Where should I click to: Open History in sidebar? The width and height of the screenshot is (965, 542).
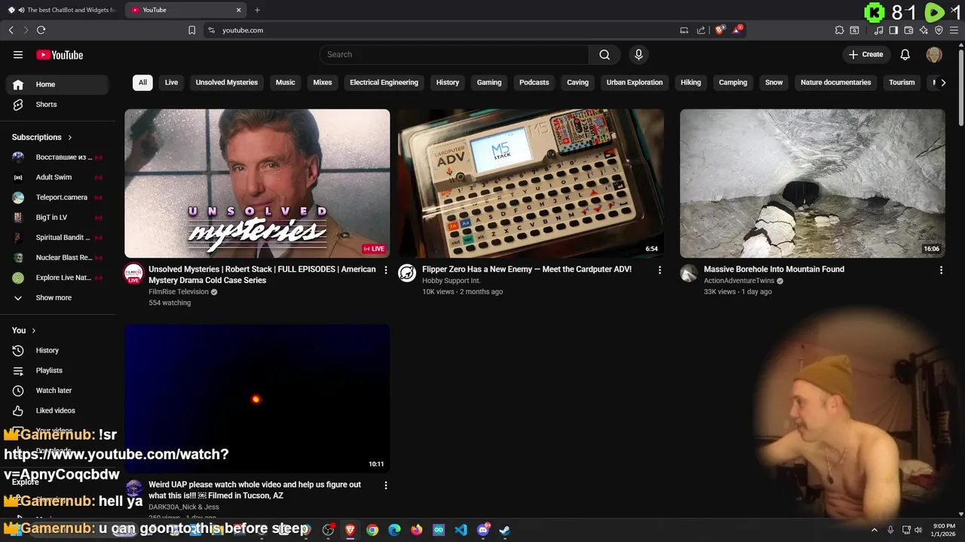tap(57, 350)
